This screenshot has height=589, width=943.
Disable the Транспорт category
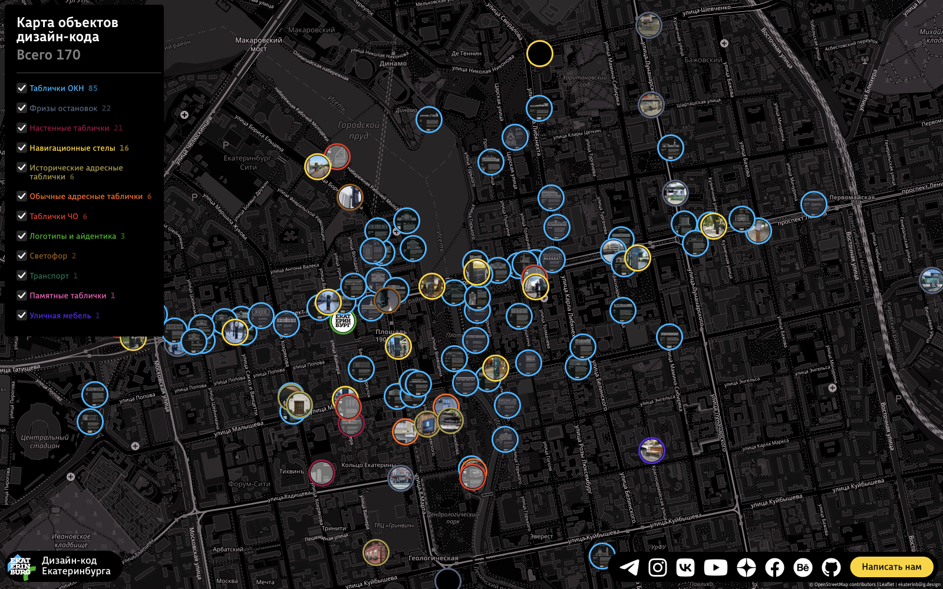22,275
